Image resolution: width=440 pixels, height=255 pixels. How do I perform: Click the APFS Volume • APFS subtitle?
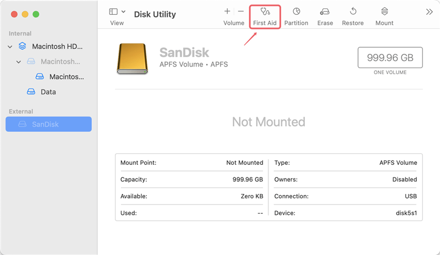click(x=194, y=64)
